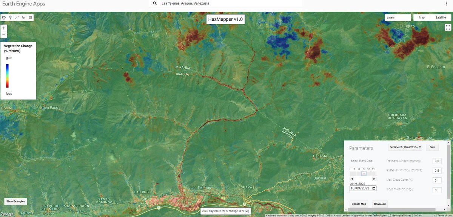
Task: Select the draw rectangle tool
Action: click(x=31, y=17)
